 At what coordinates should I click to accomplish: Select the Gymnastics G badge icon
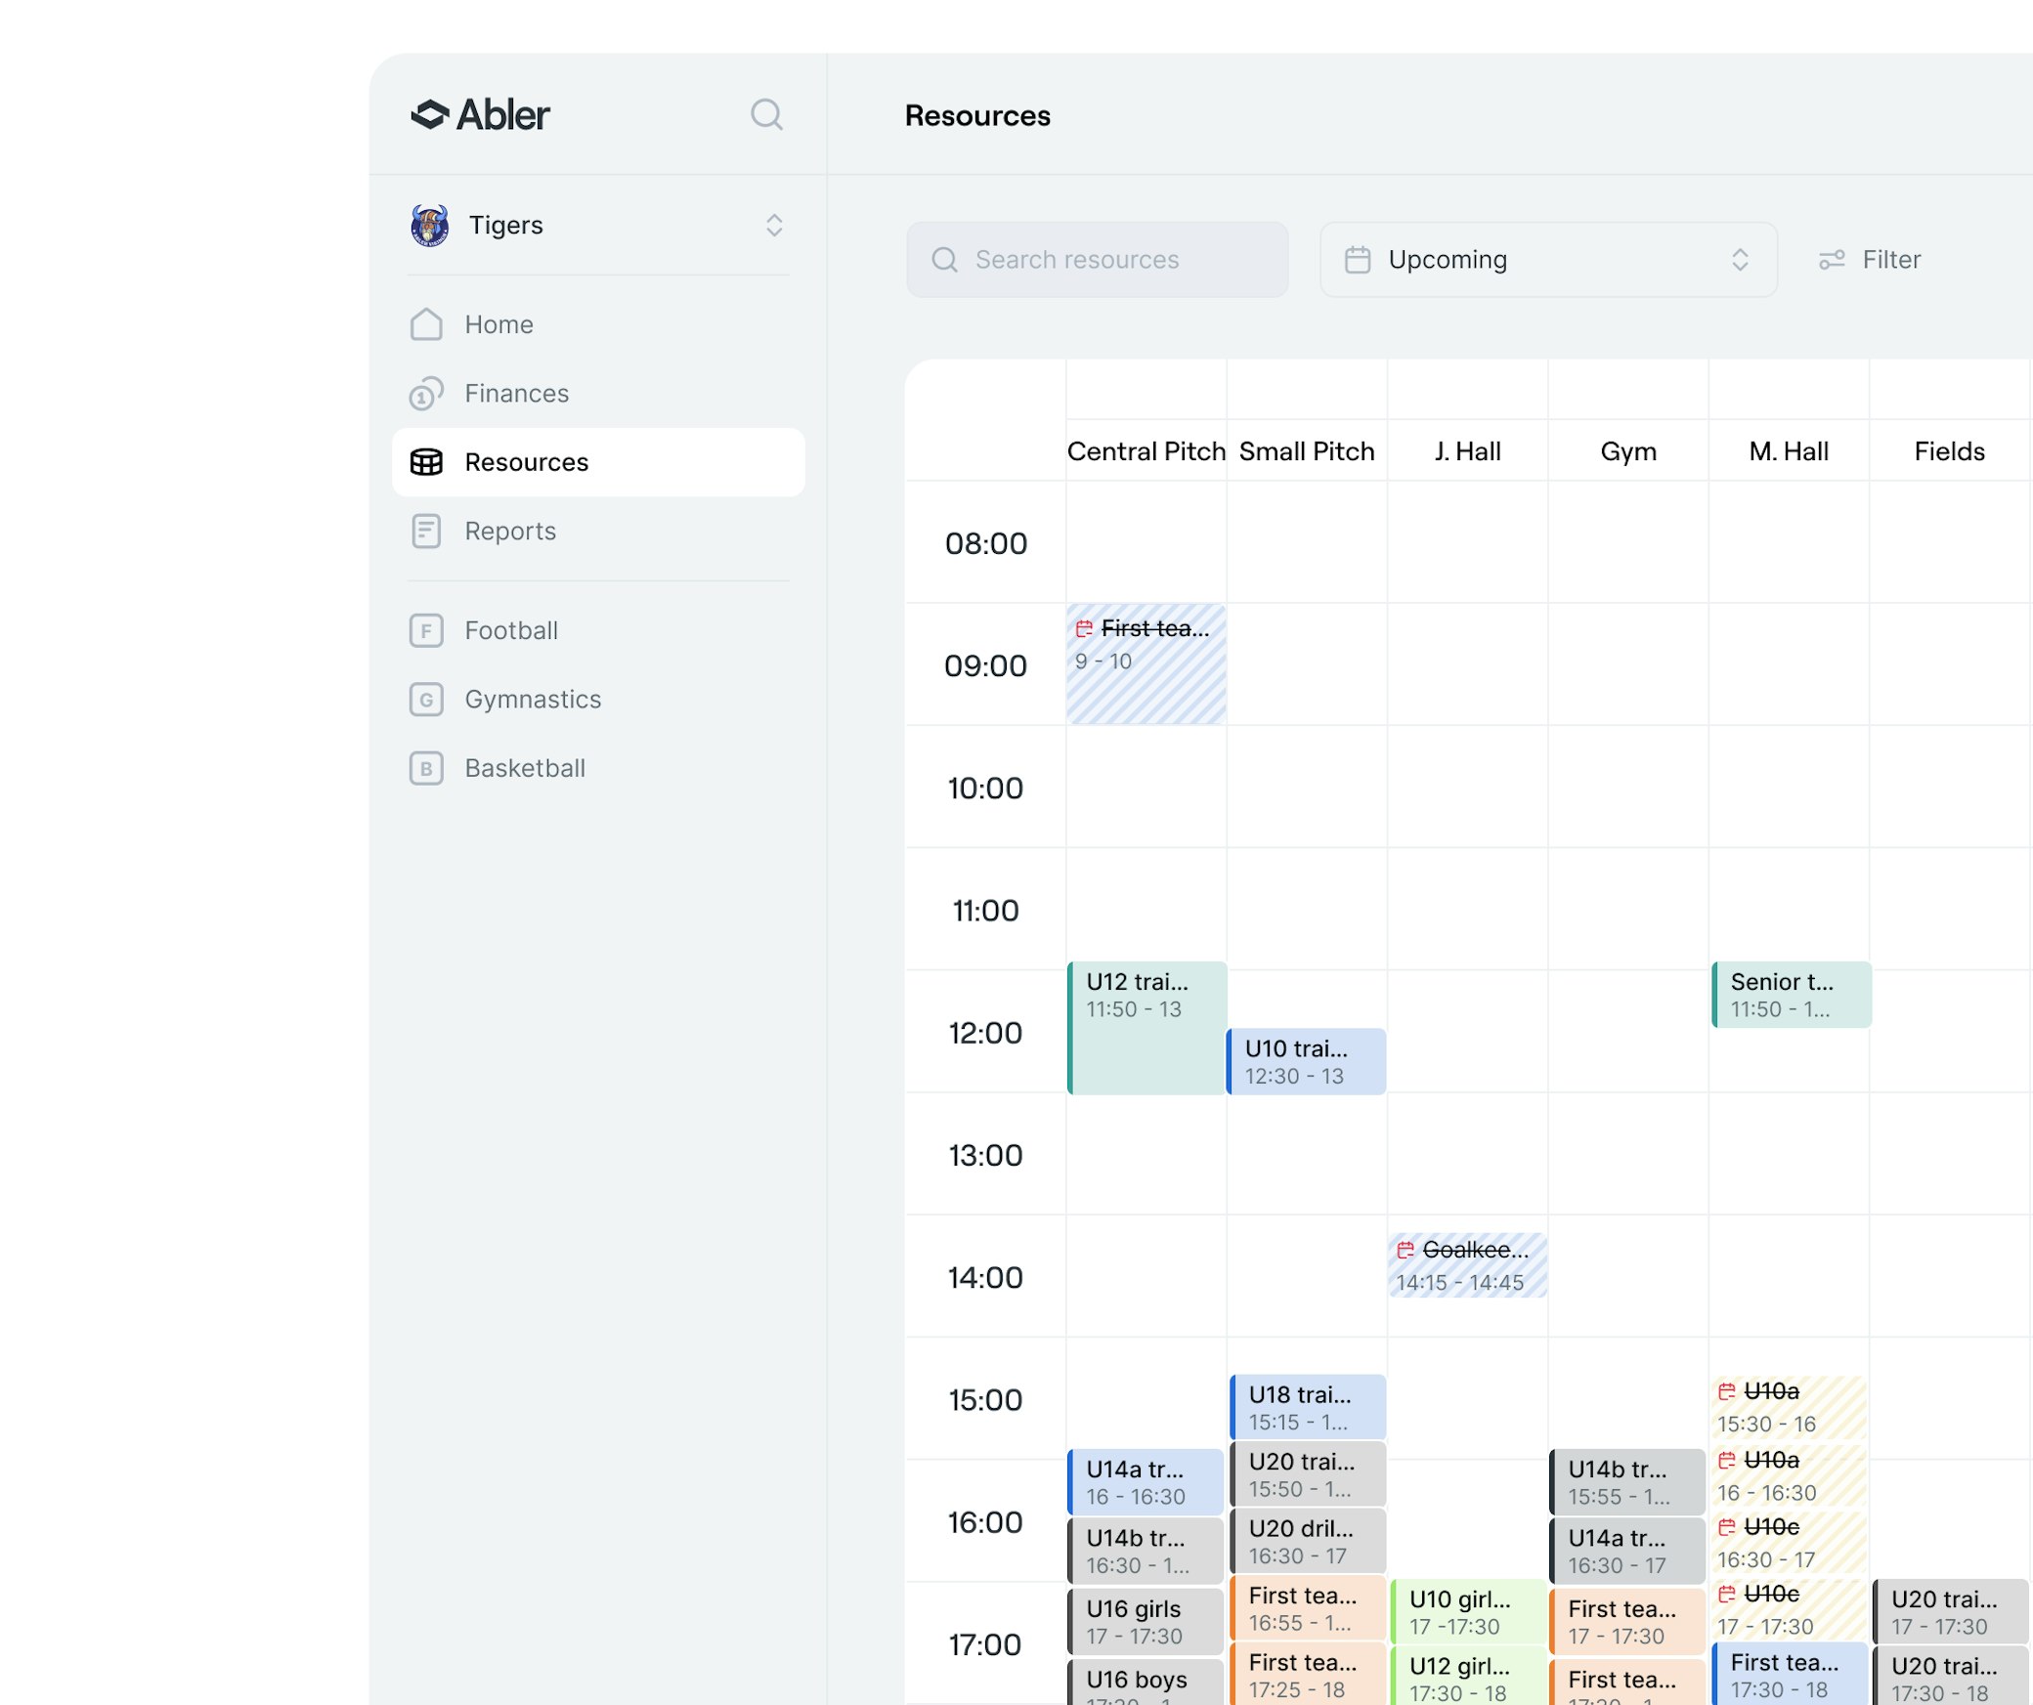click(x=426, y=700)
